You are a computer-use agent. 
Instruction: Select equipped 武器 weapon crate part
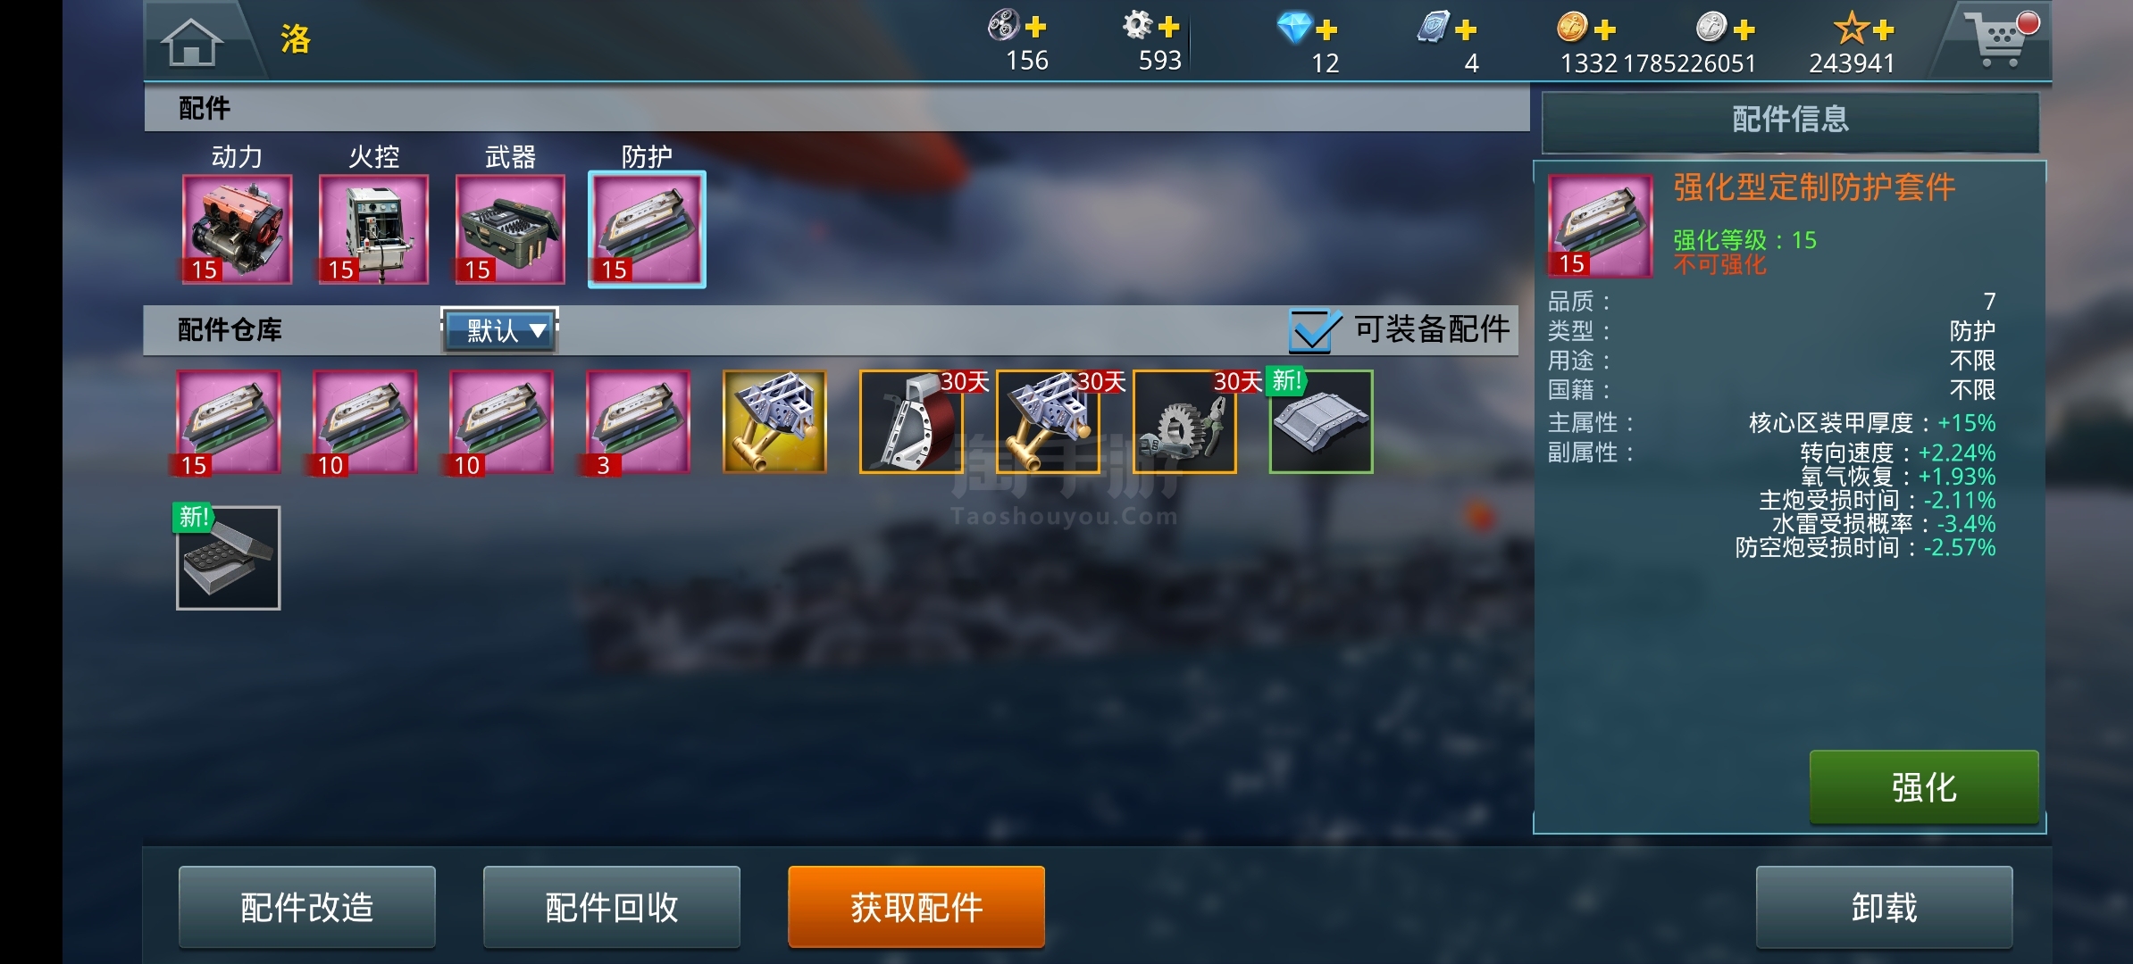point(510,229)
